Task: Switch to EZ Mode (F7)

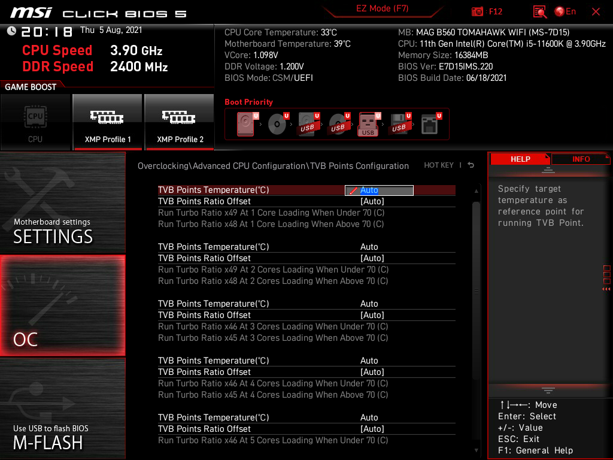Action: [x=382, y=8]
